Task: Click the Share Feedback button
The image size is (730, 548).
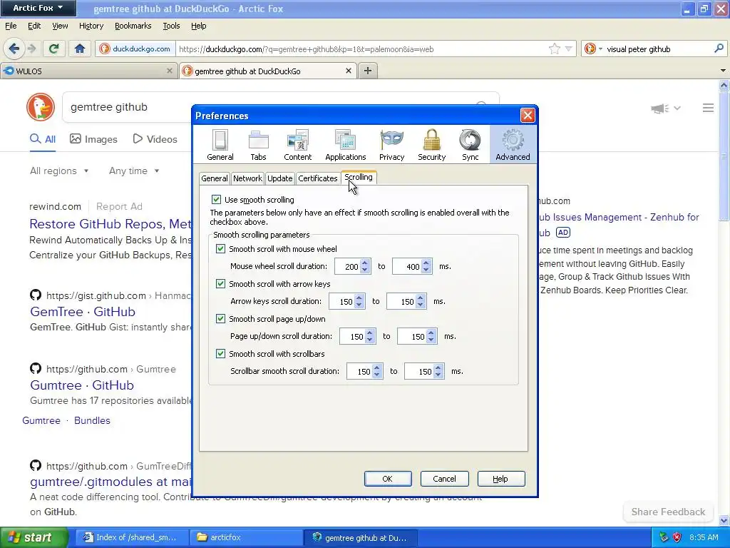Action: pos(668,512)
